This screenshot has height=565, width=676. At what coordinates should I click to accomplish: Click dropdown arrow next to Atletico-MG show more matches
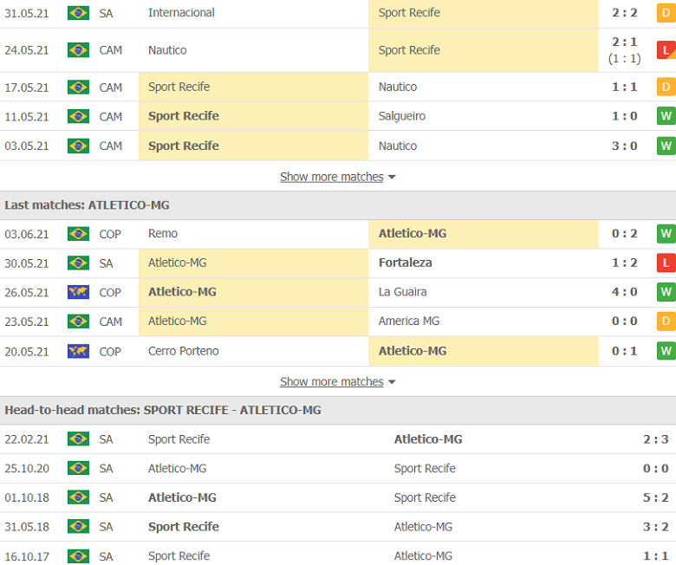pyautogui.click(x=393, y=382)
